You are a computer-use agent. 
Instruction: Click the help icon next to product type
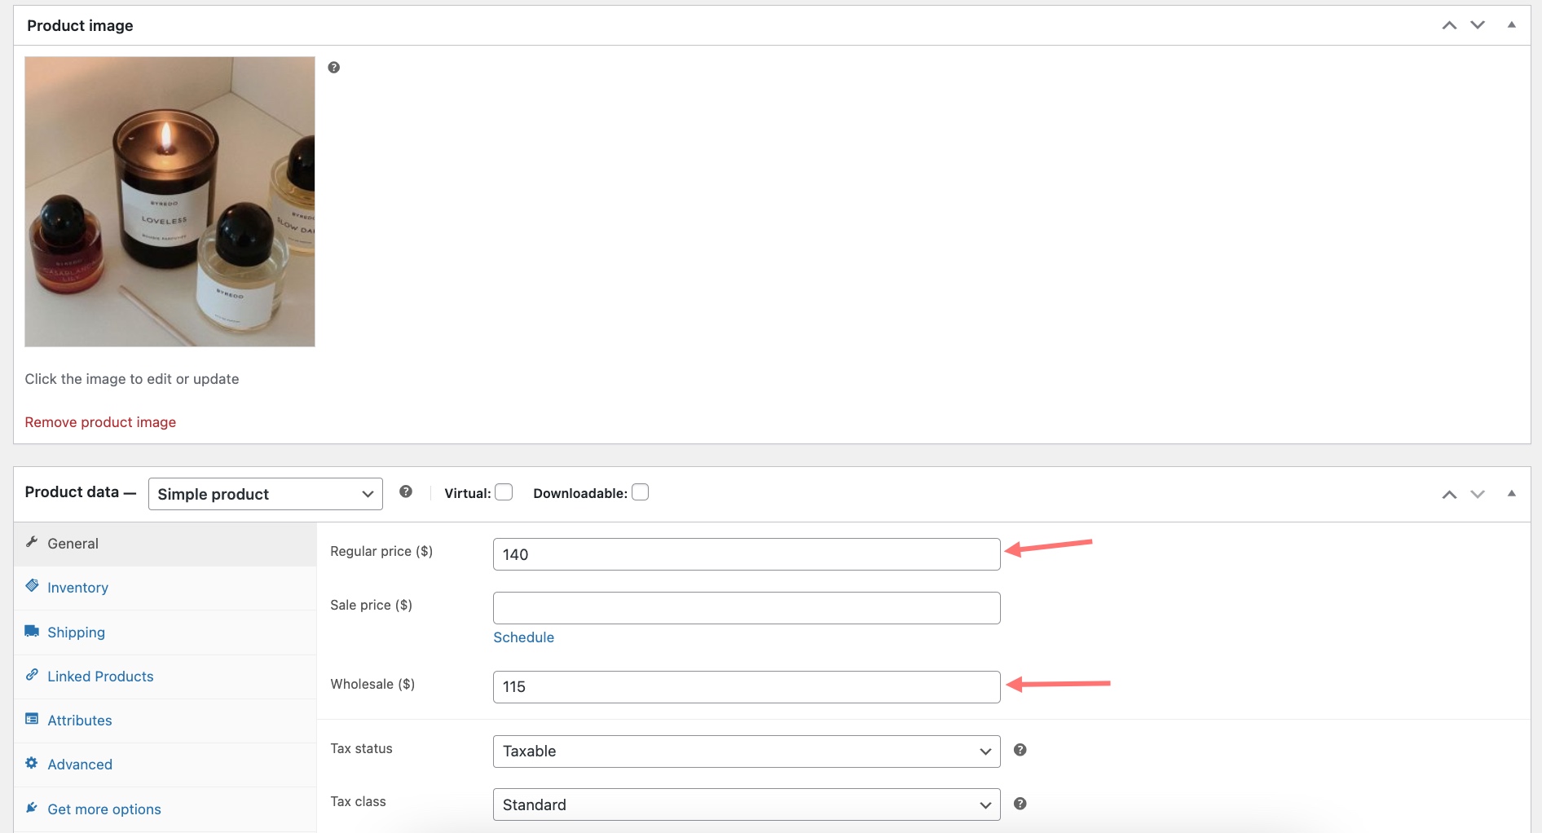[406, 491]
